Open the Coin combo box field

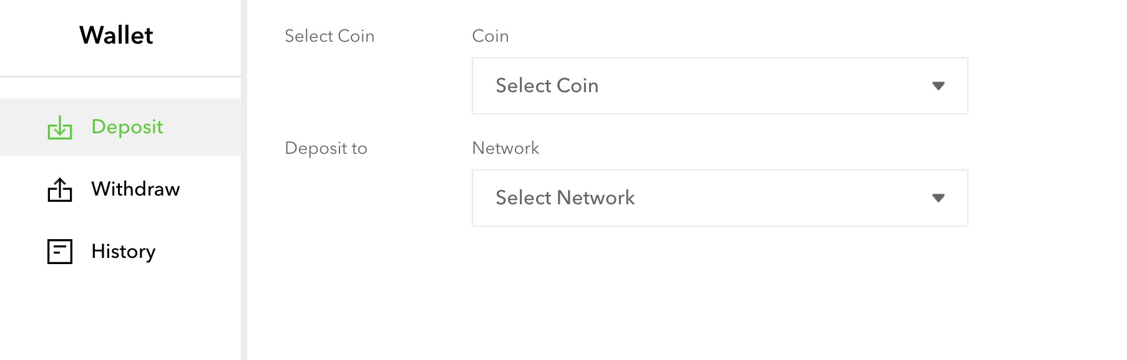[x=720, y=86]
